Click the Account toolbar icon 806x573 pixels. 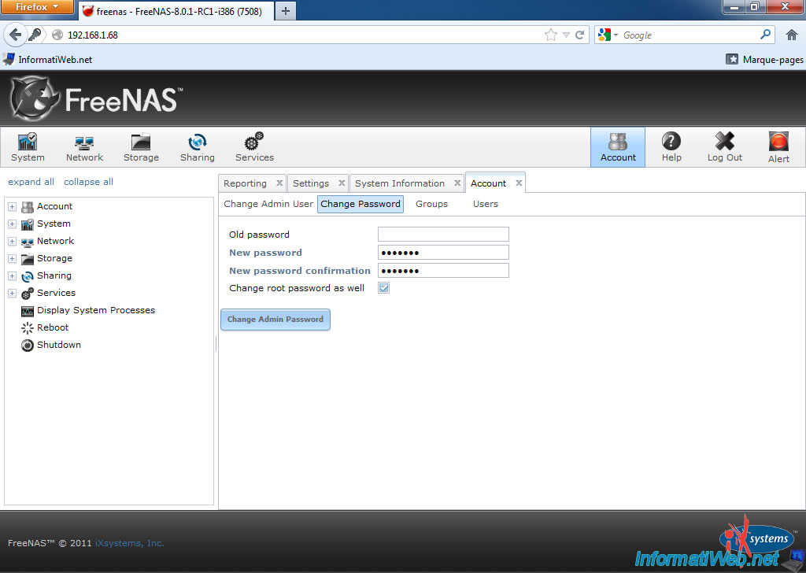pyautogui.click(x=618, y=147)
